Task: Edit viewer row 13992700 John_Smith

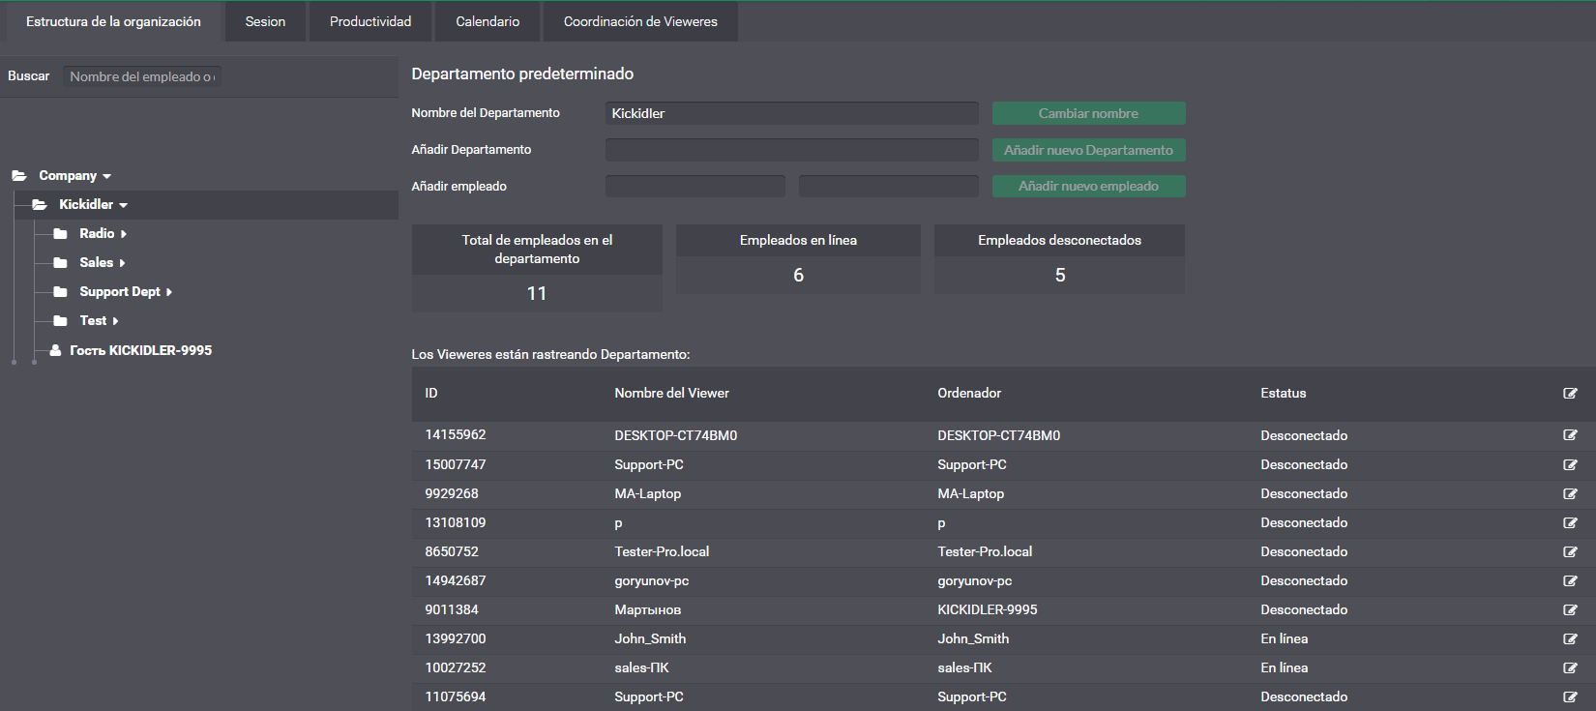Action: pyautogui.click(x=1570, y=638)
